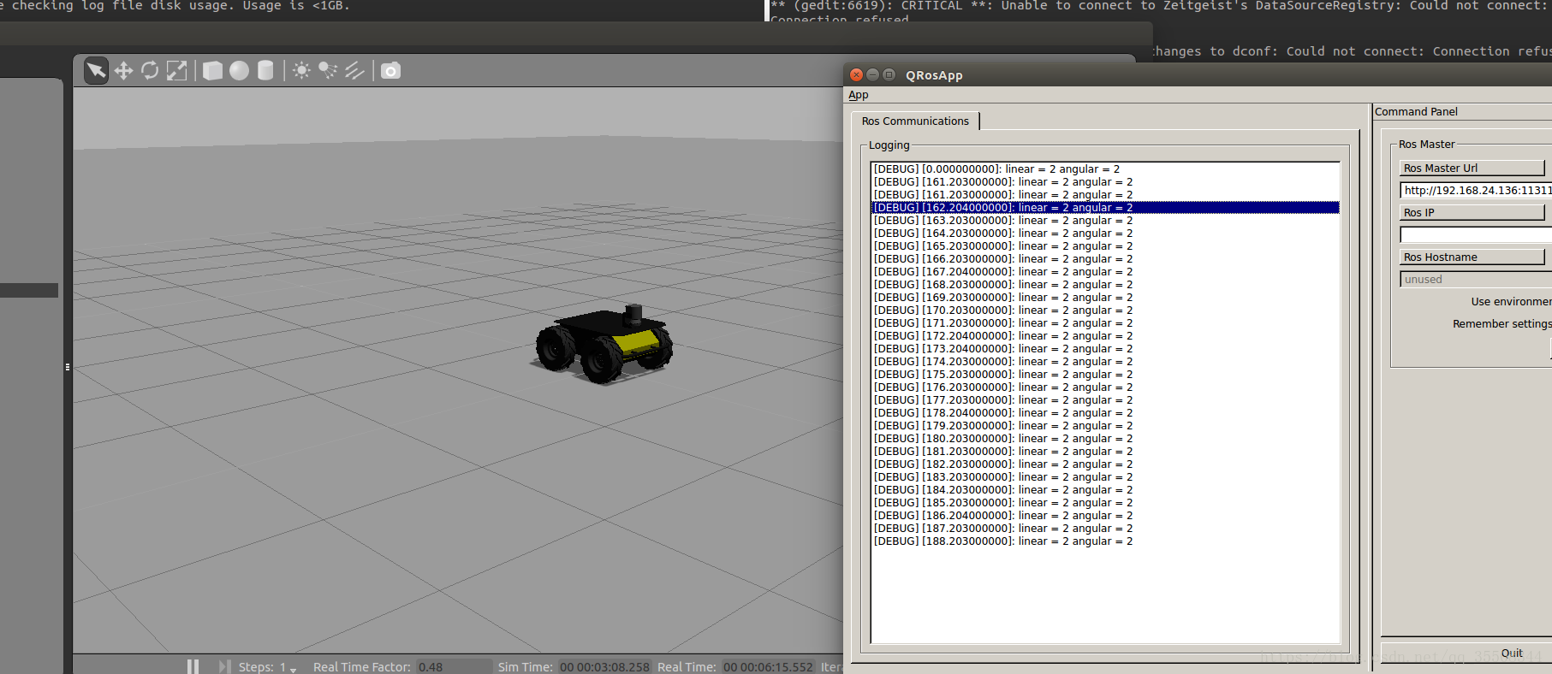Select log entry at 175.203000000
This screenshot has height=674, width=1552.
point(1104,374)
